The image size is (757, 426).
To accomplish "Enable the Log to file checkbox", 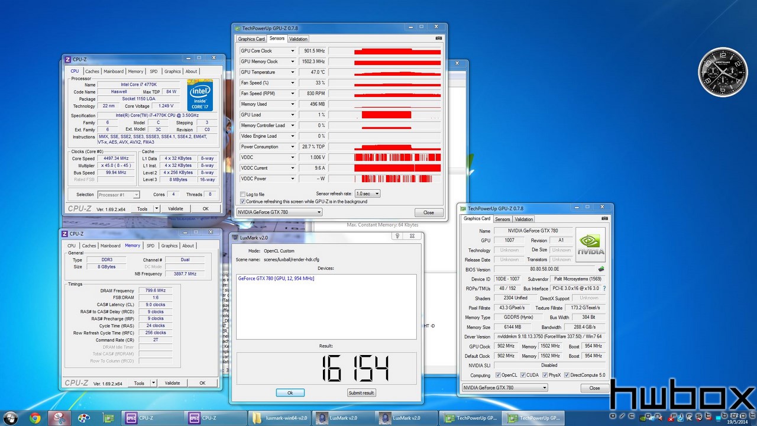I will (x=243, y=194).
